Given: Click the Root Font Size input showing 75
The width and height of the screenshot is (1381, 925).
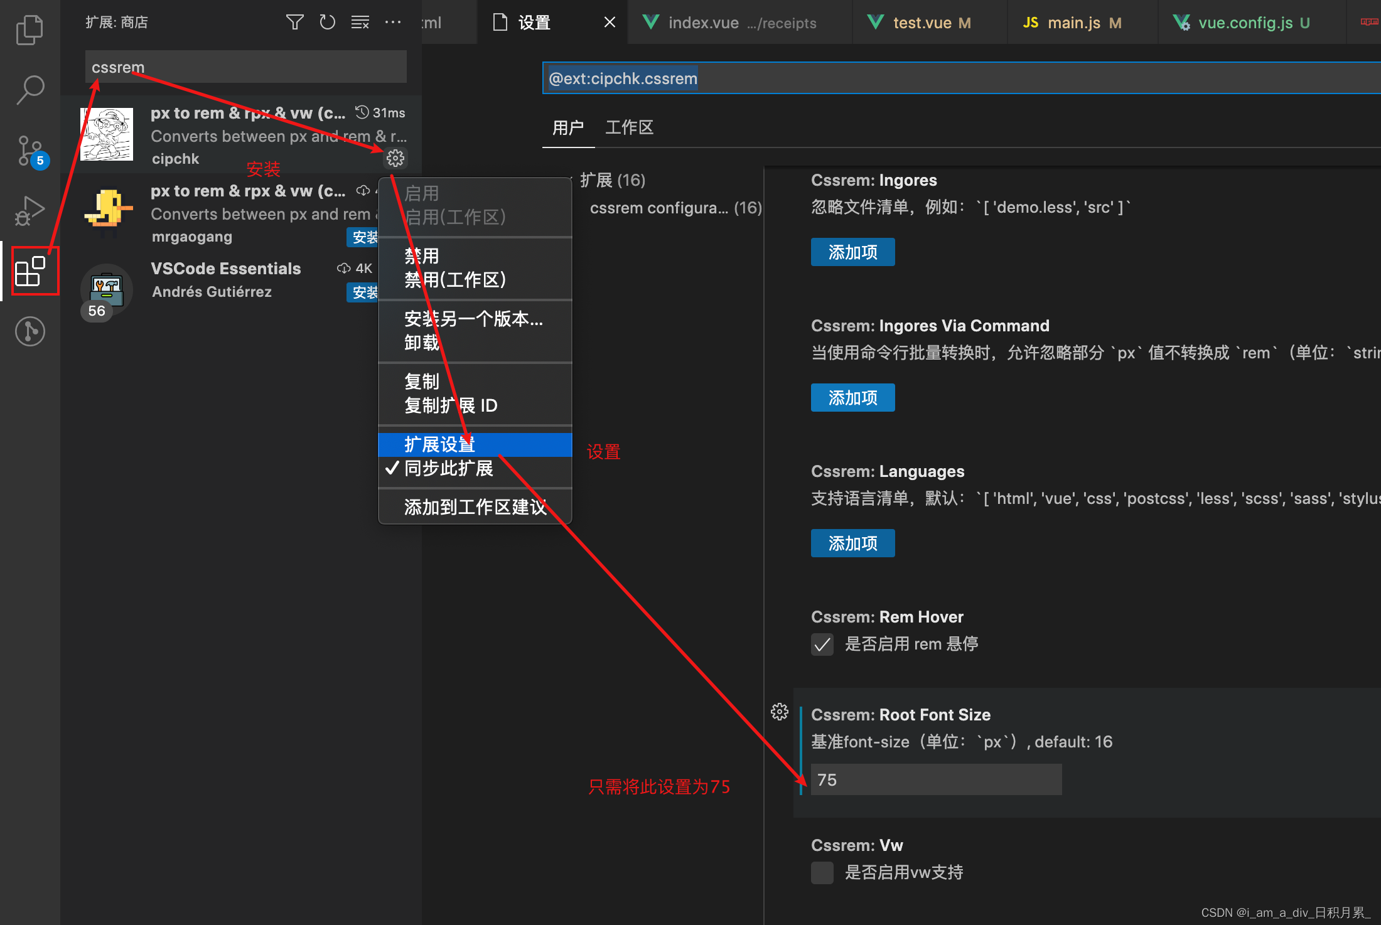Looking at the screenshot, I should click(936, 780).
